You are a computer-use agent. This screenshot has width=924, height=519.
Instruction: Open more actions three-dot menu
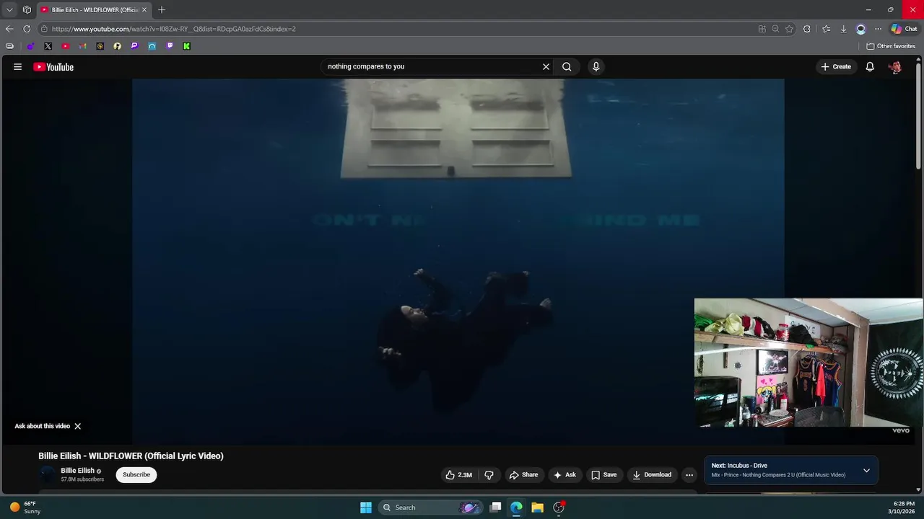[689, 475]
